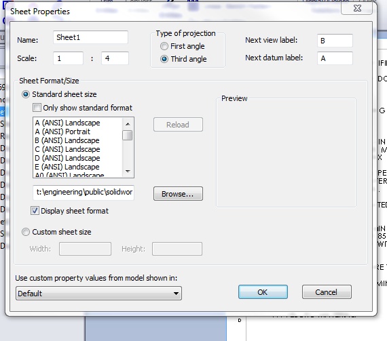Image resolution: width=387 pixels, height=341 pixels.
Task: Click the first Scale value field
Action: click(x=68, y=58)
